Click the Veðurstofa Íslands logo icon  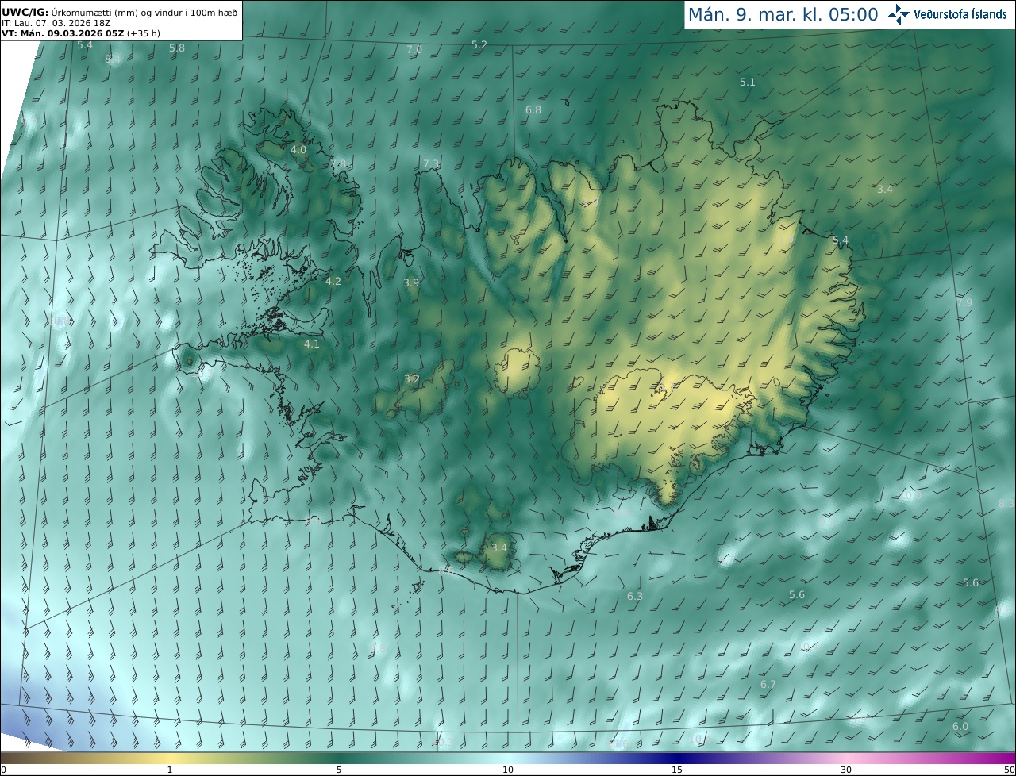[x=899, y=14]
